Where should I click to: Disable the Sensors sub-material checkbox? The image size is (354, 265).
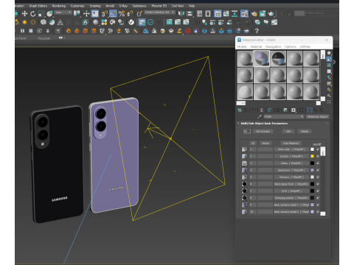point(318,177)
